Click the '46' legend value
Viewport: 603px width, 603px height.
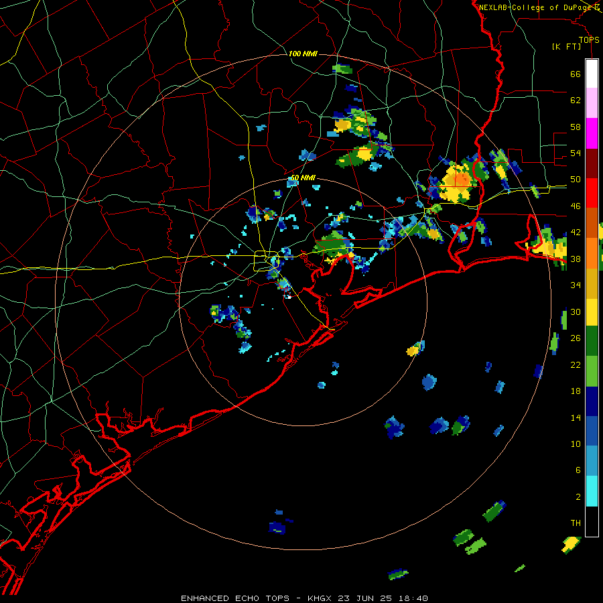(576, 206)
